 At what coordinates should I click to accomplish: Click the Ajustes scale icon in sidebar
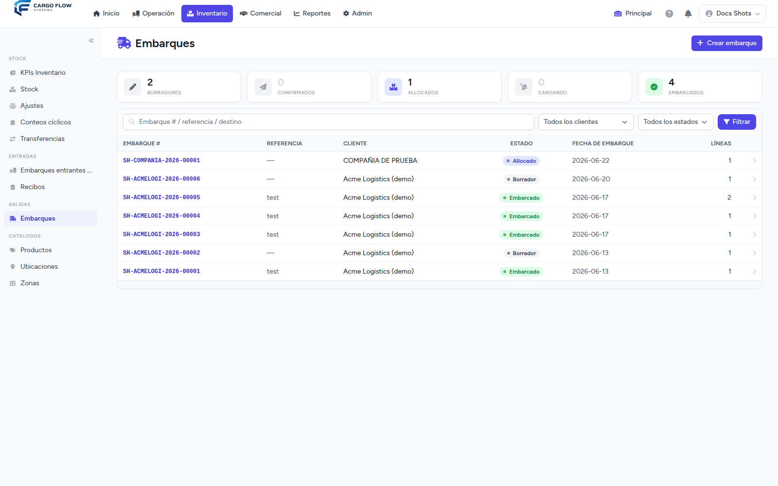(13, 106)
